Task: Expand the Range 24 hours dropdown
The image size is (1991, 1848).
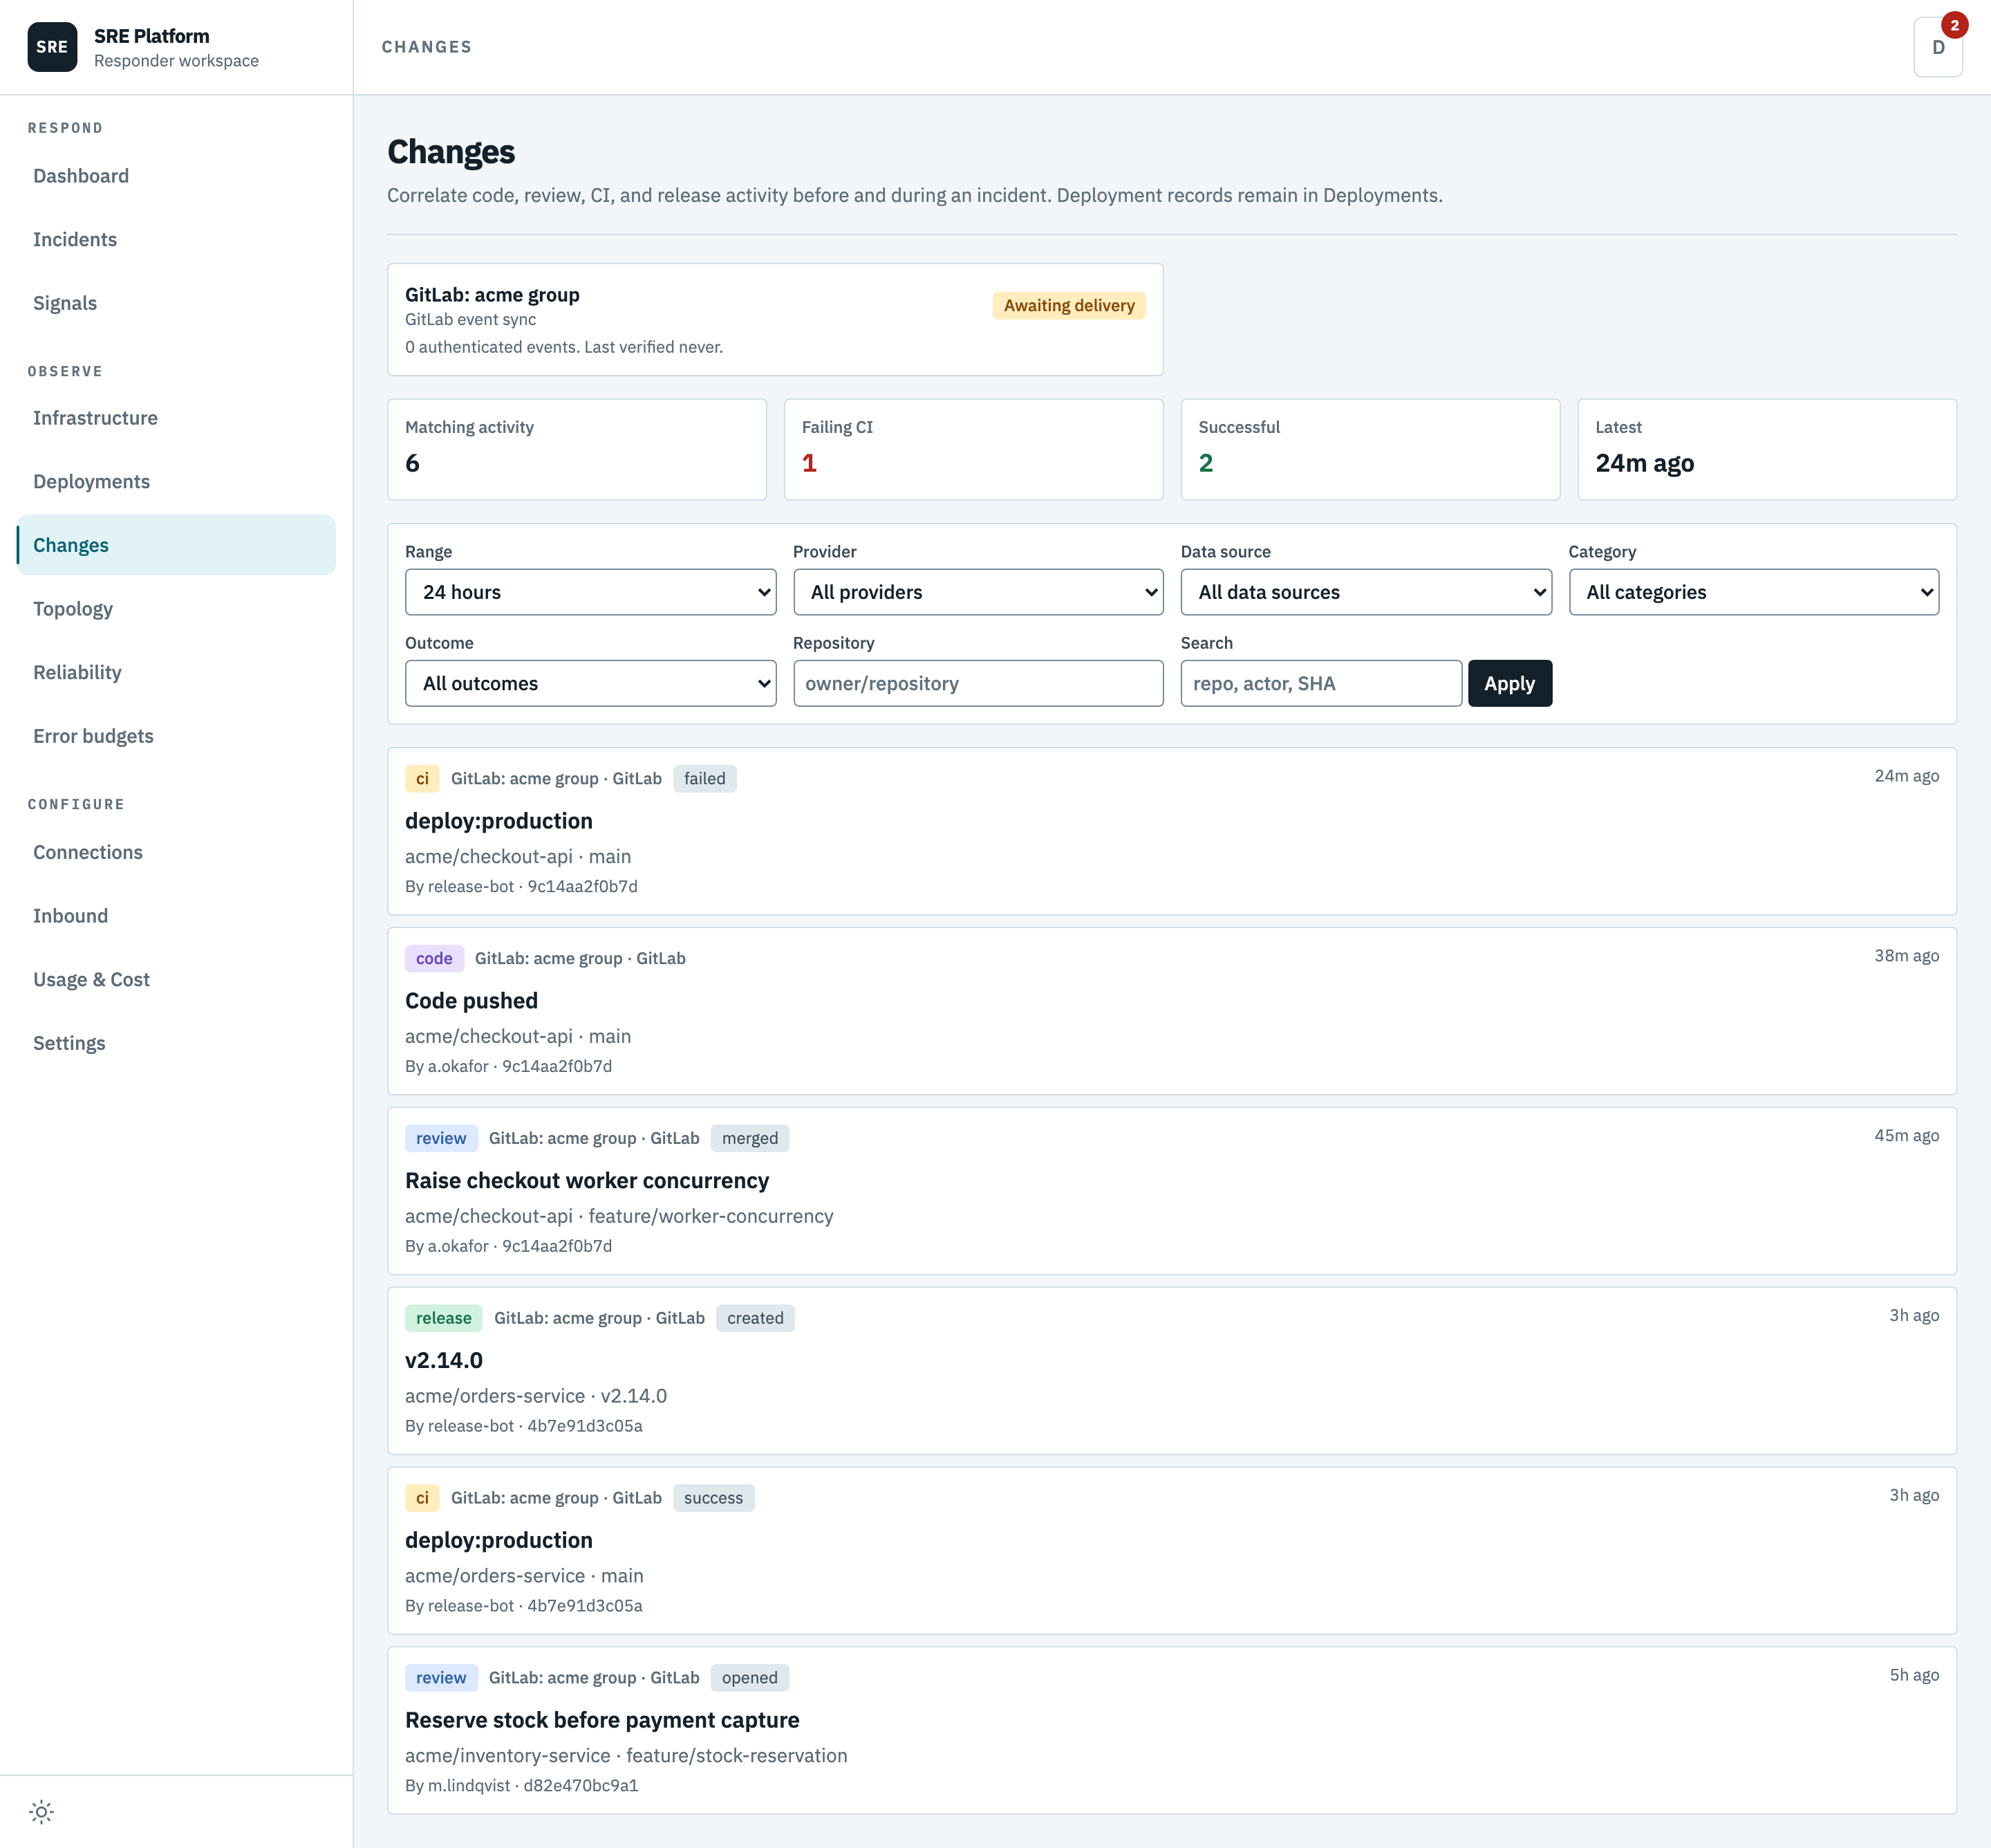Action: (x=590, y=592)
